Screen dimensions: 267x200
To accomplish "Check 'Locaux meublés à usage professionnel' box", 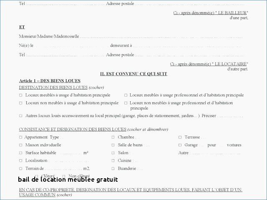I will tap(126, 95).
